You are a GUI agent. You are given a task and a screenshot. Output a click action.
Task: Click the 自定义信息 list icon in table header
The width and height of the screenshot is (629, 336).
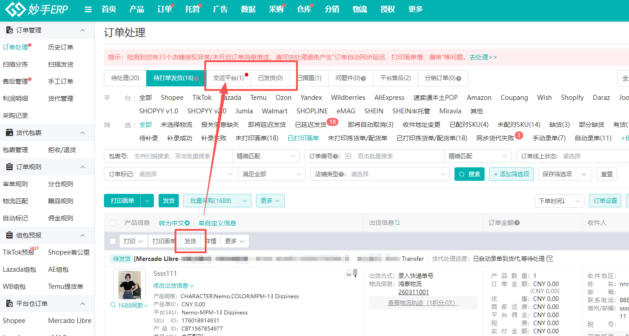tap(201, 223)
